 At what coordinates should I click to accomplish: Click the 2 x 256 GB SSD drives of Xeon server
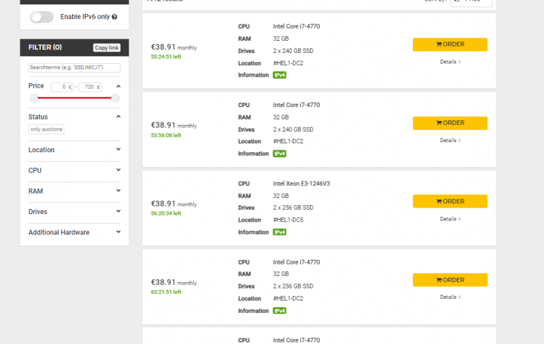[293, 208]
